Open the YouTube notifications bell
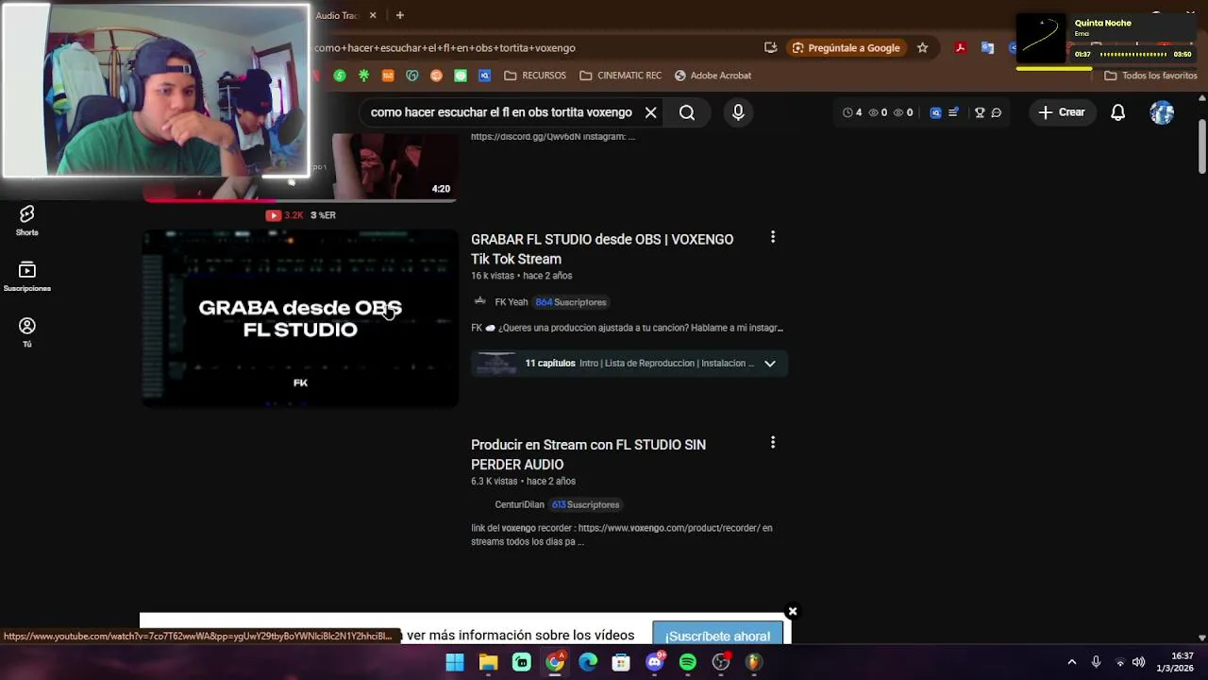 [1117, 112]
